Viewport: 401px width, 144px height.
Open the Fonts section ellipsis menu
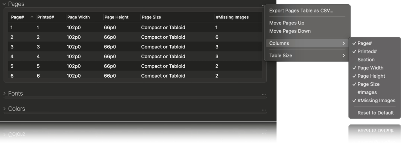tap(264, 95)
